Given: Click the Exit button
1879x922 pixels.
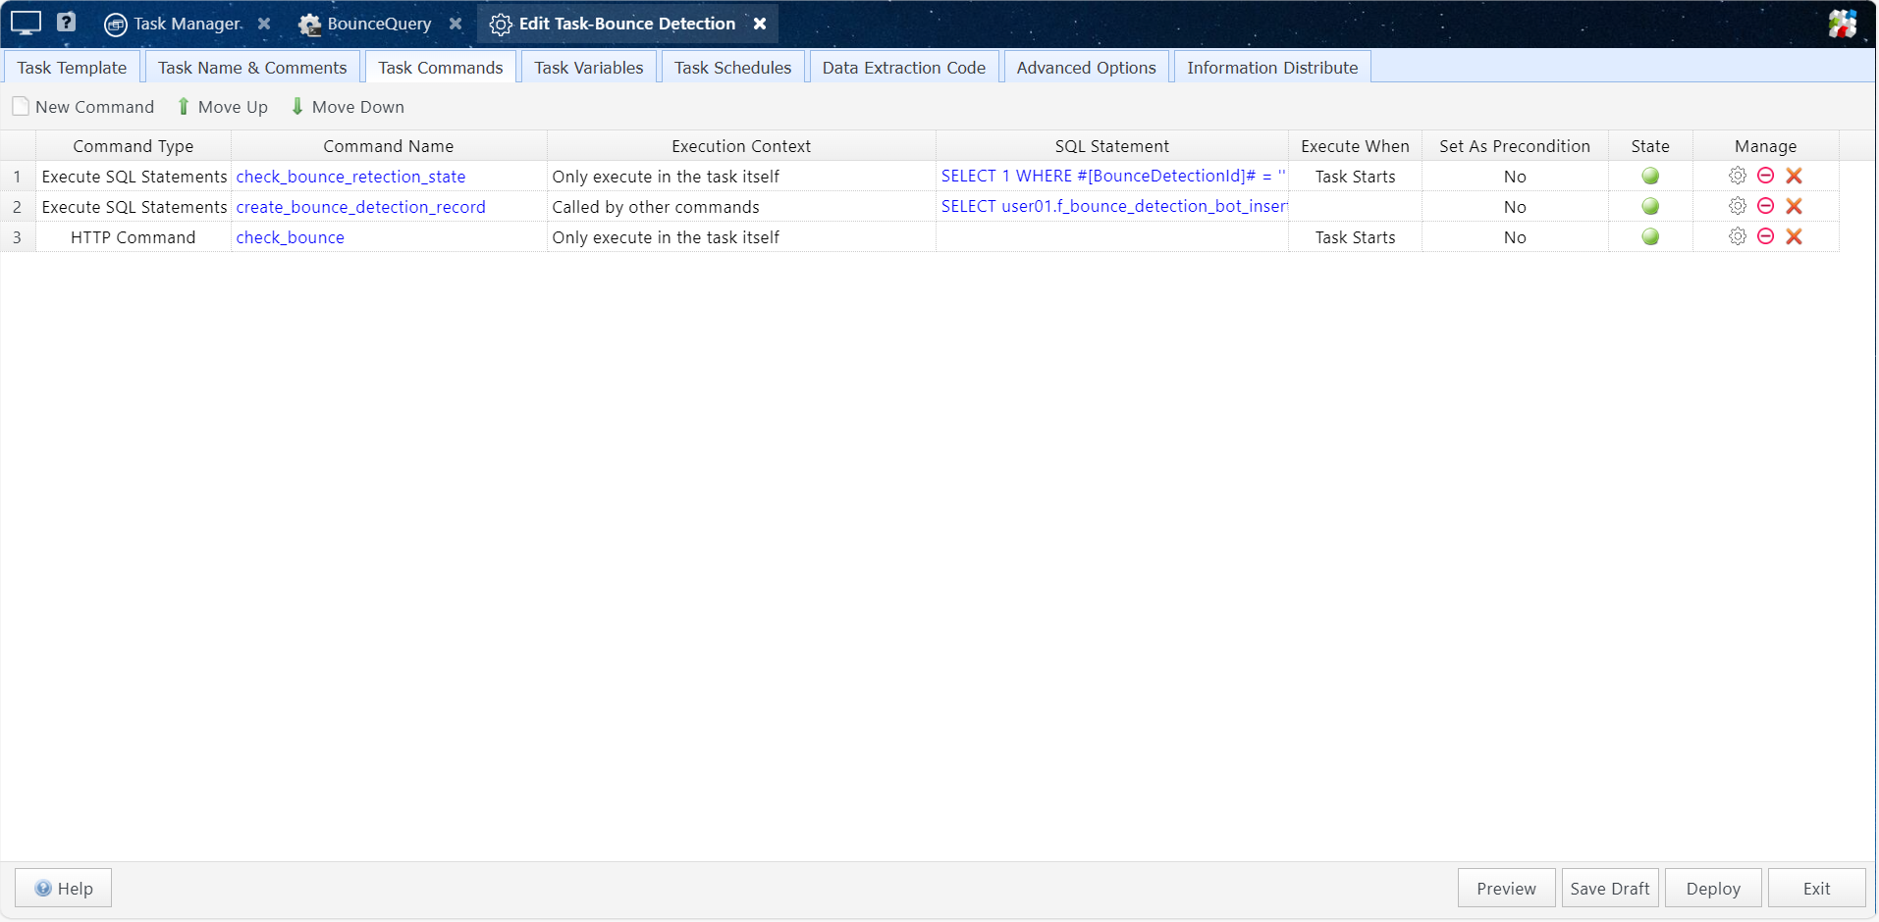Looking at the screenshot, I should tap(1816, 888).
